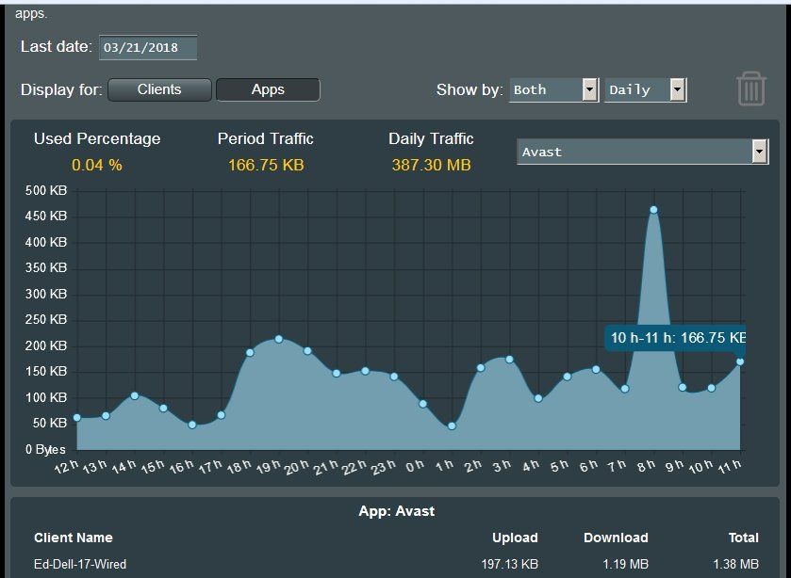Image resolution: width=791 pixels, height=578 pixels.
Task: Expand the Avast app selection dropdown
Action: point(642,152)
